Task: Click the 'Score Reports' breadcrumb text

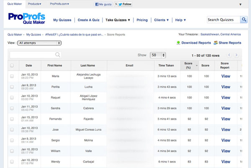Action: tap(116, 35)
